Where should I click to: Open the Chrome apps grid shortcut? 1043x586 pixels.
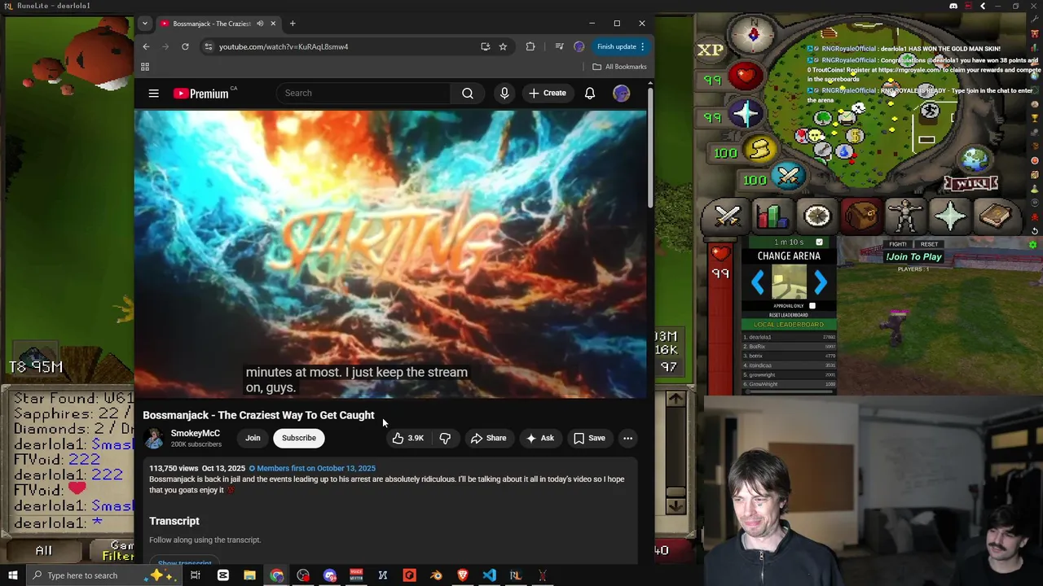pos(145,67)
